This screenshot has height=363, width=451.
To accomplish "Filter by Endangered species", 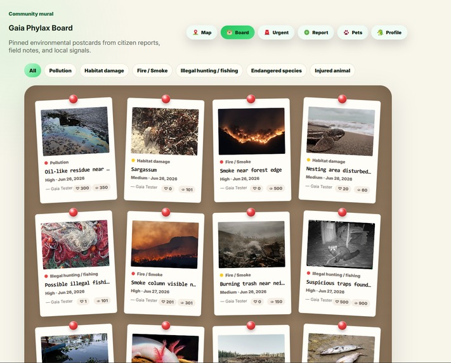I will coord(276,71).
